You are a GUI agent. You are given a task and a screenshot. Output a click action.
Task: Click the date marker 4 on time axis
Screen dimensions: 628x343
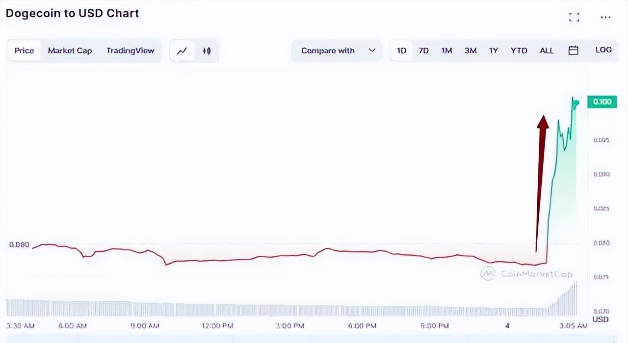[507, 326]
